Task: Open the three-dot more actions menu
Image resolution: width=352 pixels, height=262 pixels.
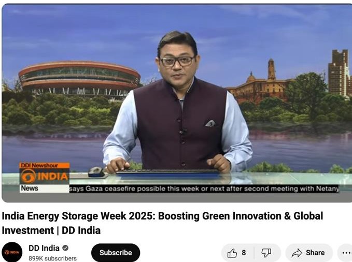Action: click(346, 253)
